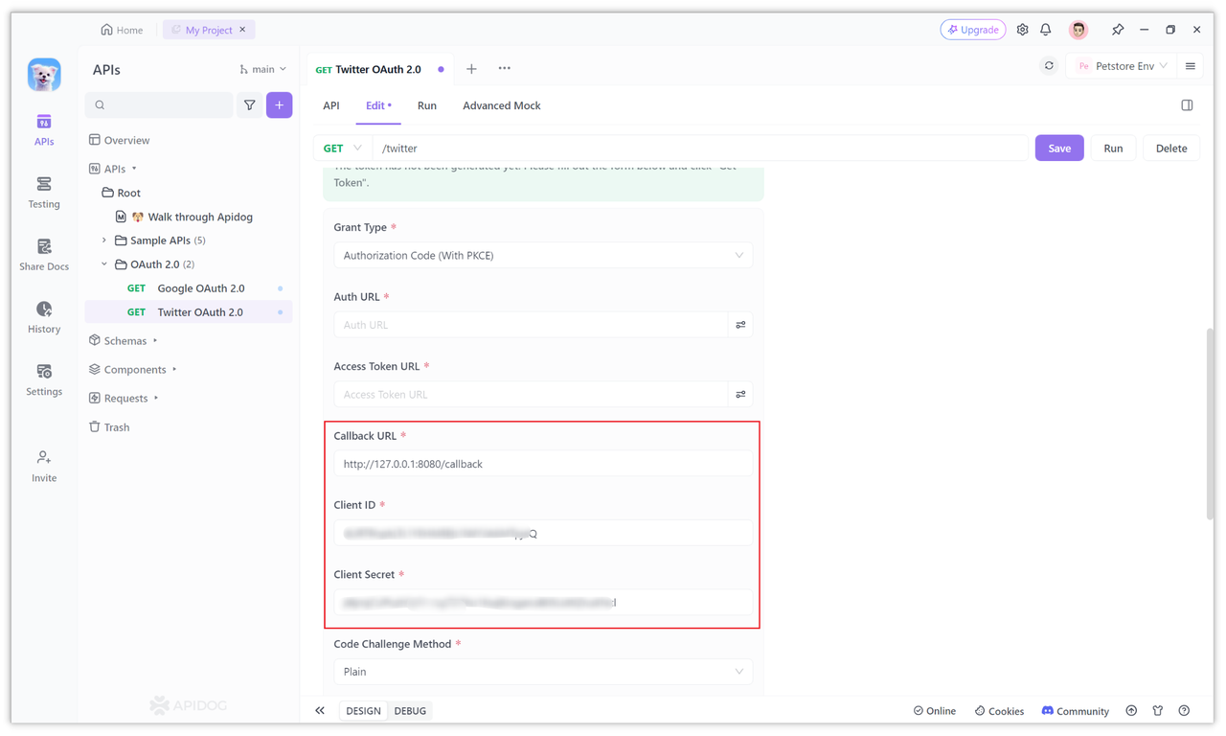The image size is (1226, 736).
Task: Open the GET method dropdown
Action: [x=343, y=149]
